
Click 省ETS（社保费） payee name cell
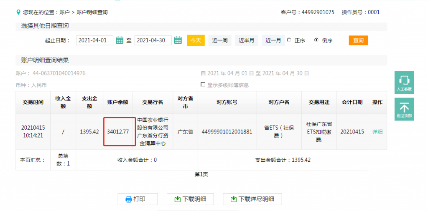(279, 132)
